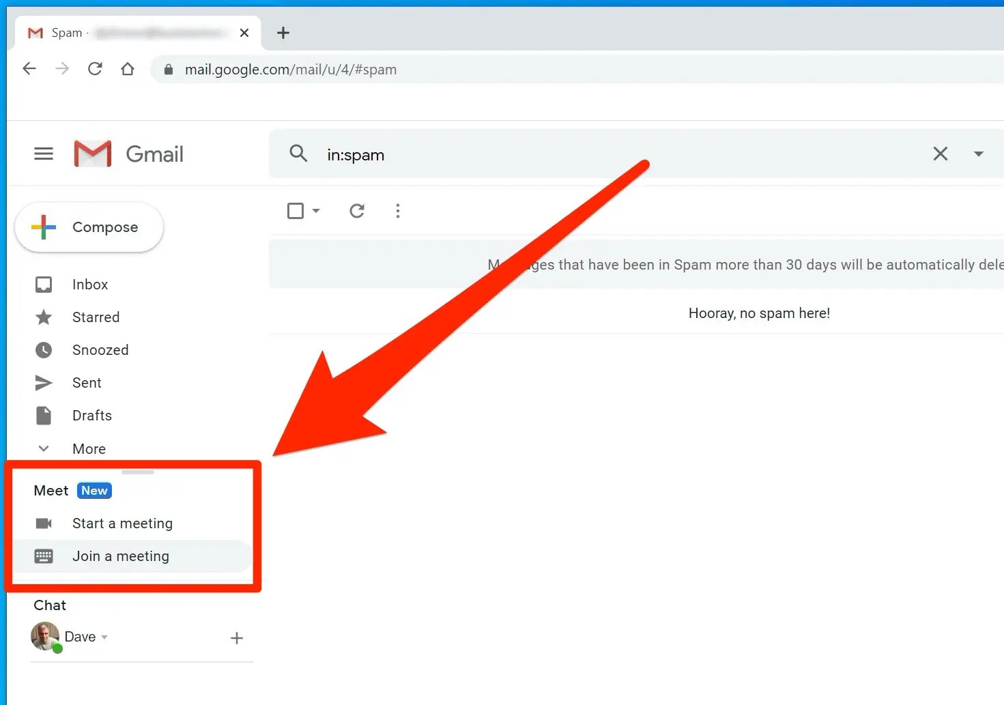Open the Starred folder
Image resolution: width=1004 pixels, height=705 pixels.
pos(96,317)
